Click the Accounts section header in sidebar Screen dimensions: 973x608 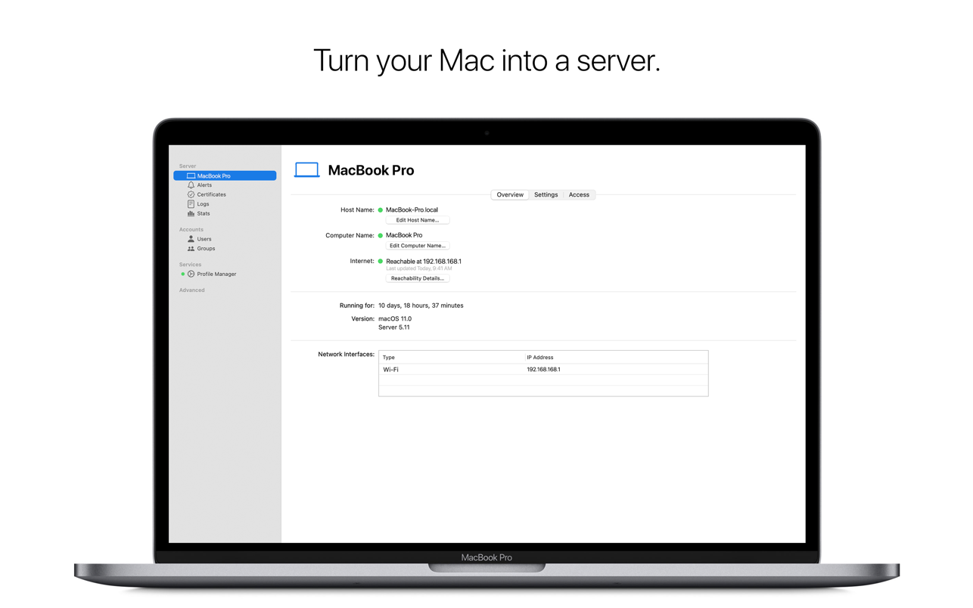pos(191,230)
